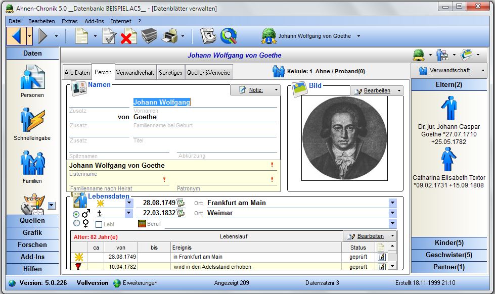Click the printer icon

pos(169,36)
